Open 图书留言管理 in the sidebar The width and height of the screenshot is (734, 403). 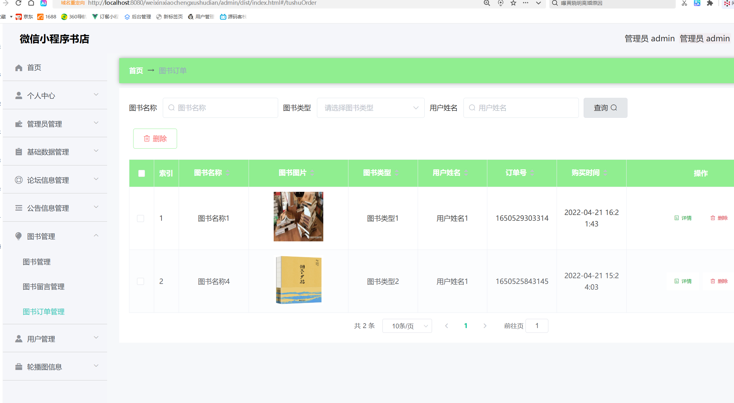click(x=44, y=286)
